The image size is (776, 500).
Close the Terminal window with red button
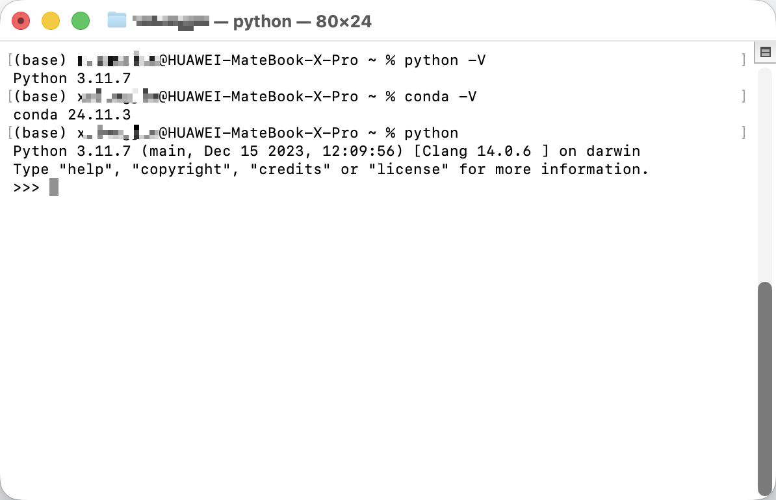click(21, 21)
